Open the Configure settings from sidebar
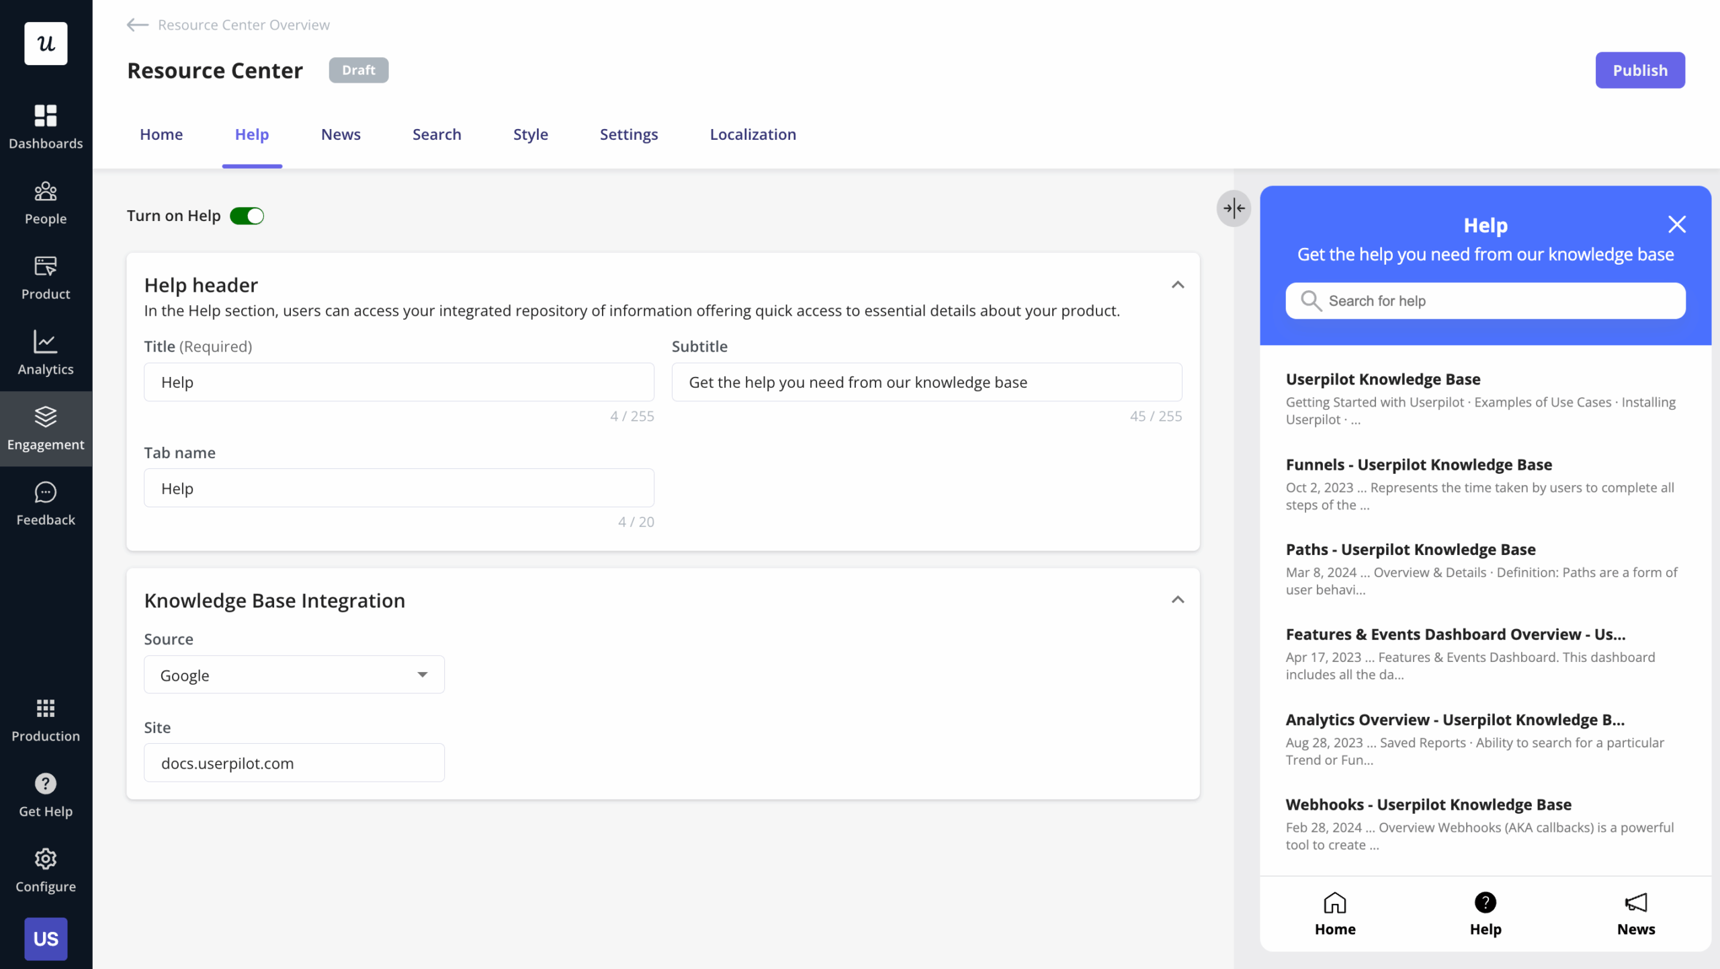1720x969 pixels. 45,870
